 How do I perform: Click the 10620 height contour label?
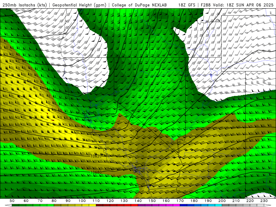tap(96, 156)
